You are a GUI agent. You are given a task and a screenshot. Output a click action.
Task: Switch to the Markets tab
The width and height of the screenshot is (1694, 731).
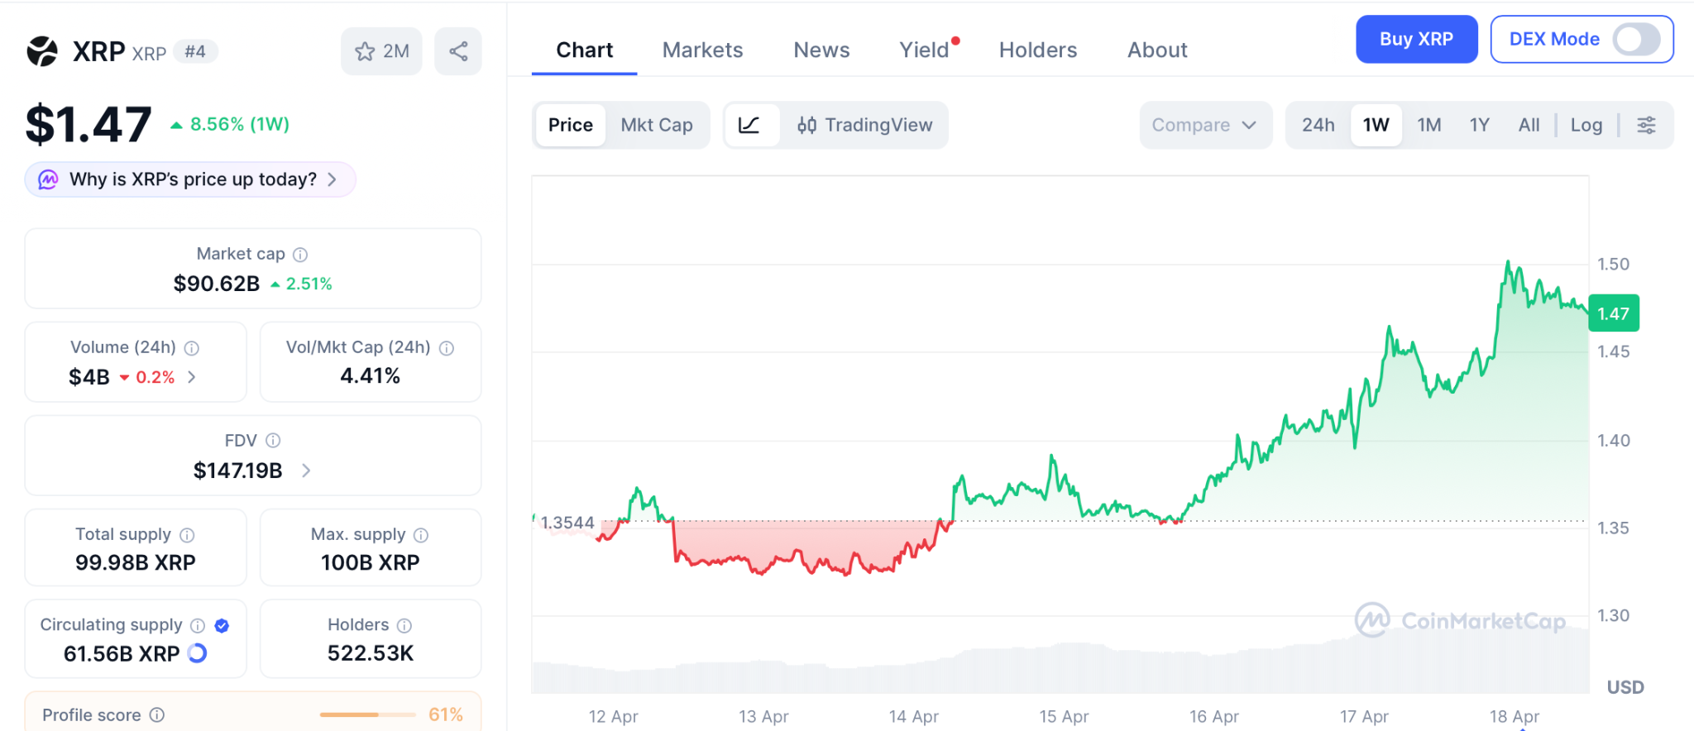tap(702, 50)
